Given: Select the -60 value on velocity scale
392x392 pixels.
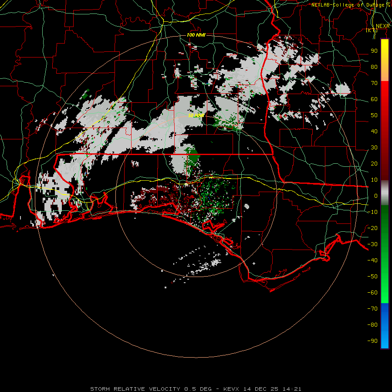Looking at the screenshot, I should (372, 293).
